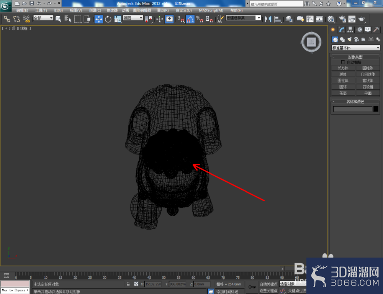Image resolution: width=383 pixels, height=294 pixels.
Task: Create a 管状体 tube primitive
Action: point(368,80)
